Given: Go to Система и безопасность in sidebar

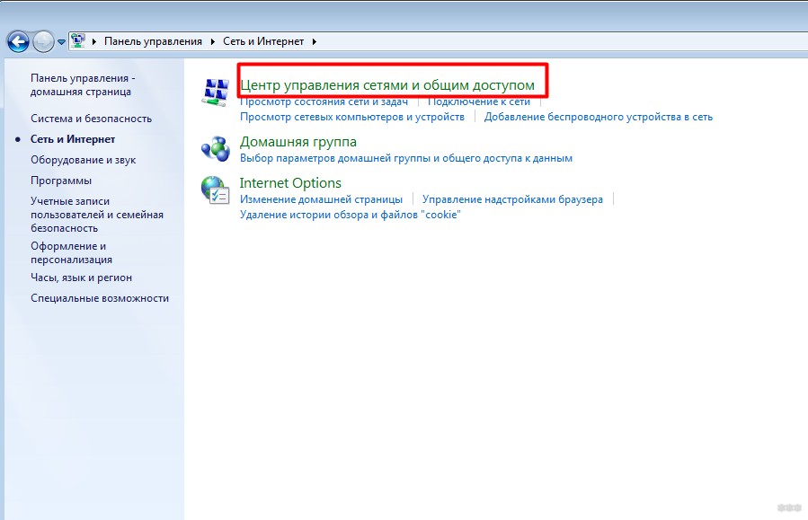Looking at the screenshot, I should pyautogui.click(x=91, y=119).
